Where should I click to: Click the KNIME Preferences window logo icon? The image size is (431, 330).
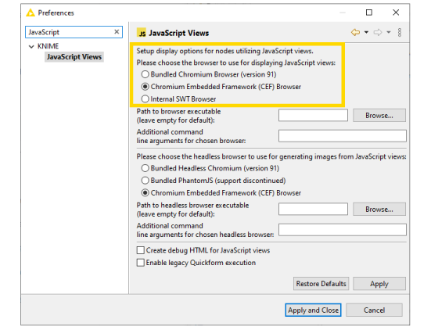coord(31,13)
